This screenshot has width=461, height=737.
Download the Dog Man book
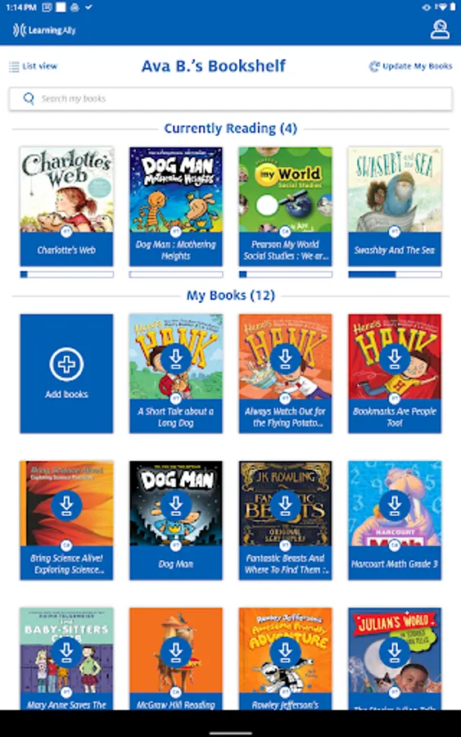point(176,505)
